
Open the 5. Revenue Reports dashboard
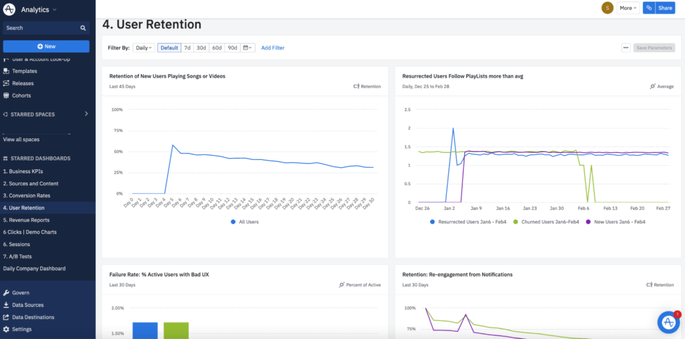tap(26, 220)
